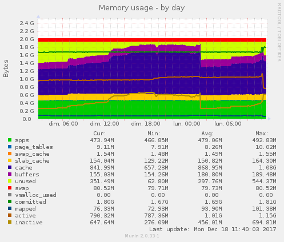Click the swap_cache orange legend swatch
The height and width of the screenshot is (242, 284).
pyautogui.click(x=10, y=154)
